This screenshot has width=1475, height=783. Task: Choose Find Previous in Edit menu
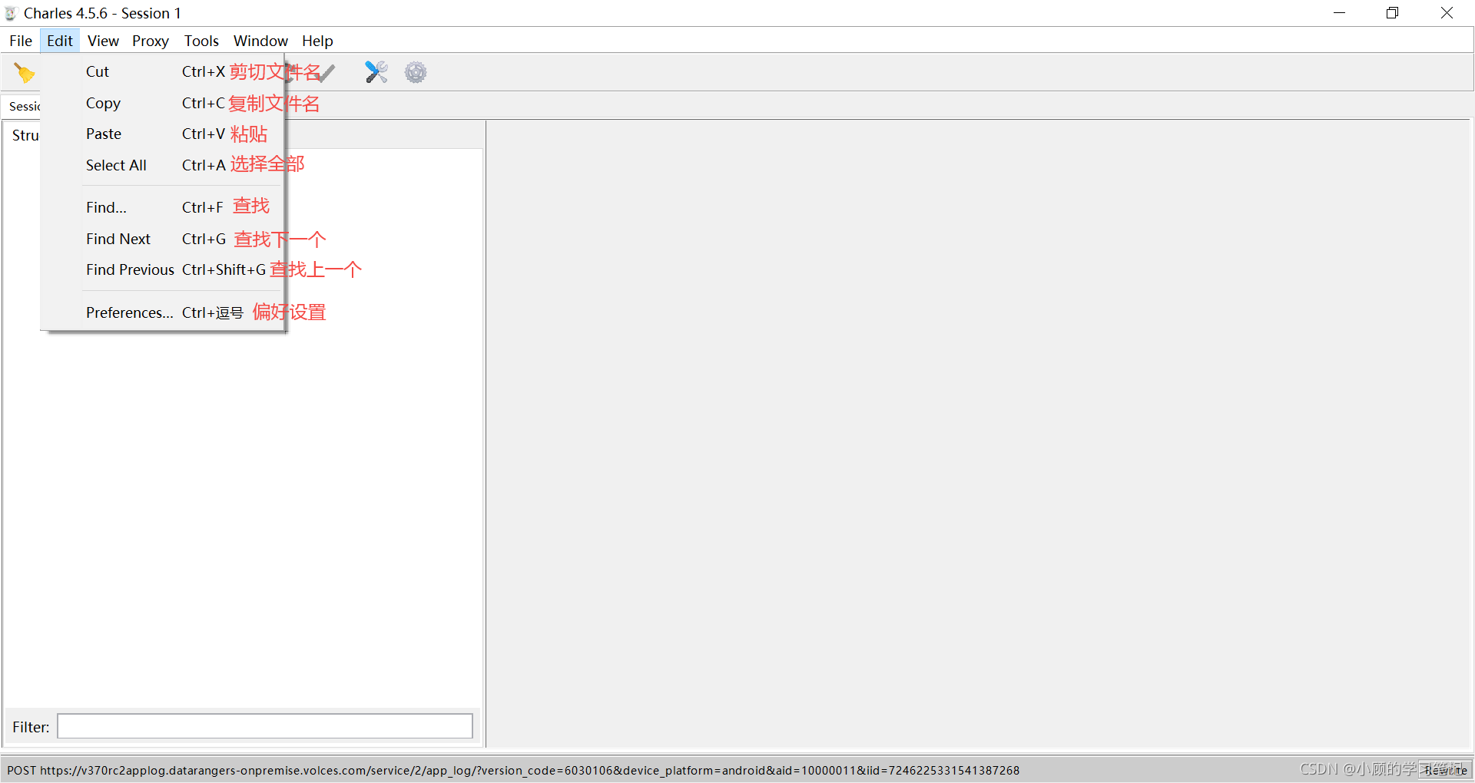[x=162, y=269]
